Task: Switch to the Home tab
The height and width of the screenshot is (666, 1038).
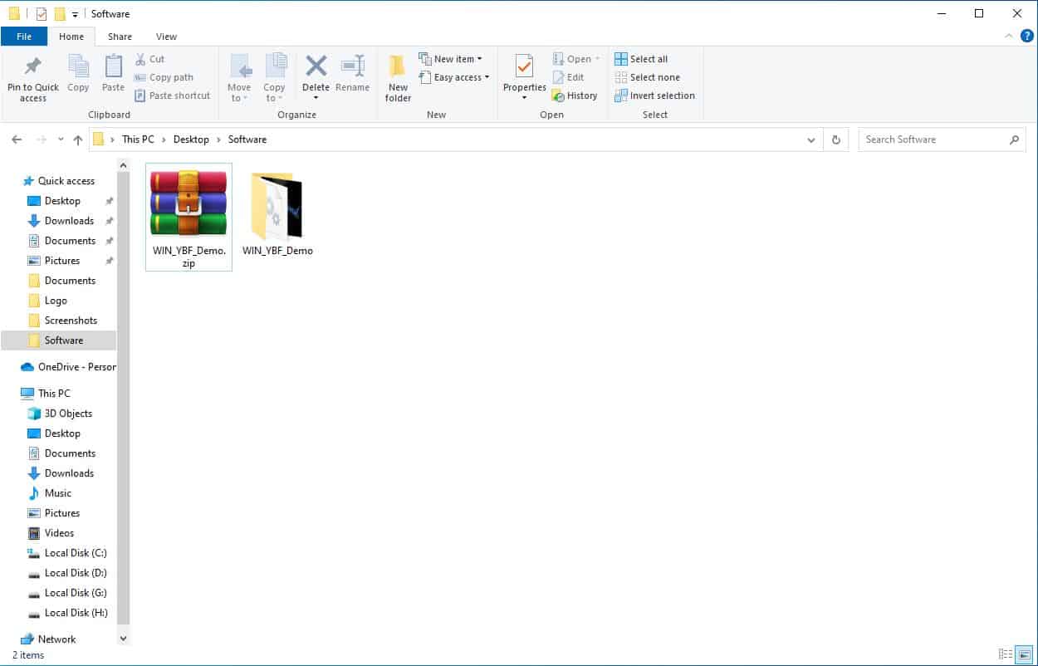Action: point(71,37)
